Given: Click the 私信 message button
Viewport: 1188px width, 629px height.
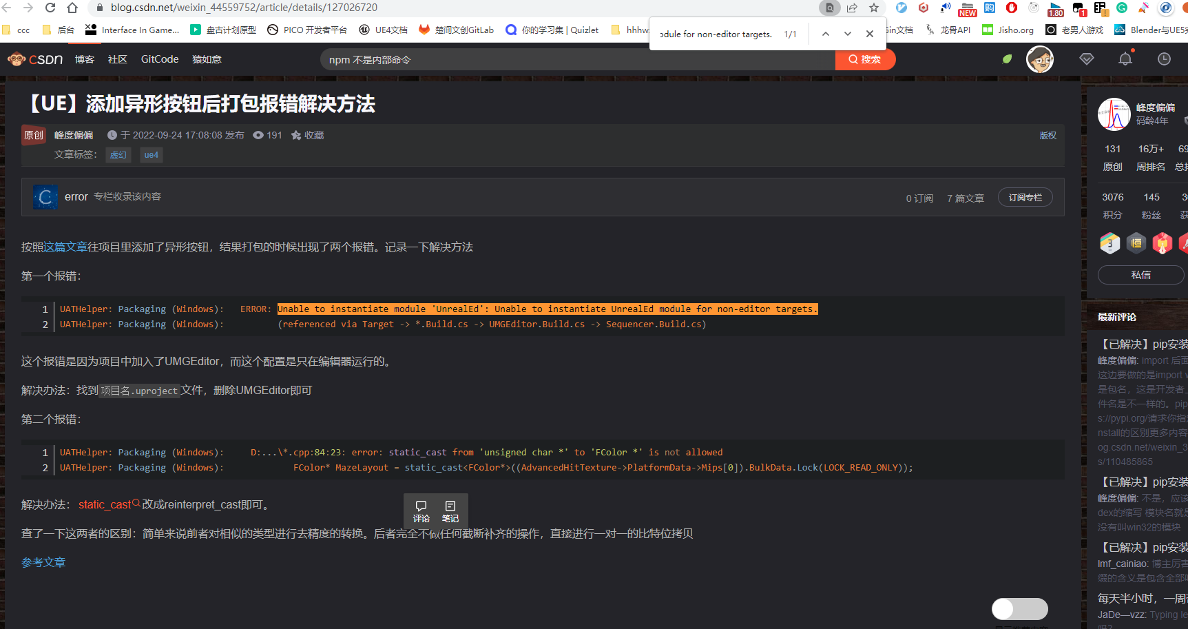Looking at the screenshot, I should (1140, 275).
